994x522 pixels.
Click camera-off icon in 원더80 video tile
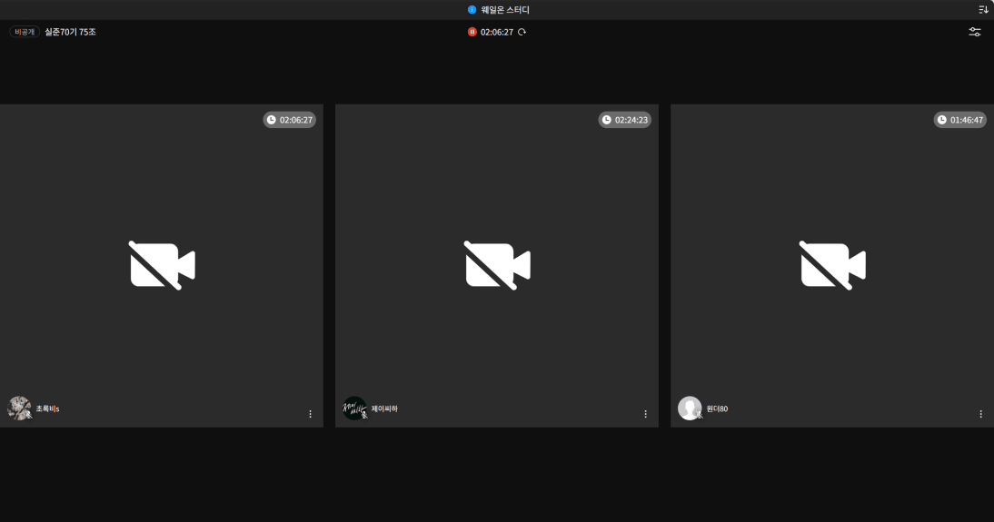click(x=833, y=265)
